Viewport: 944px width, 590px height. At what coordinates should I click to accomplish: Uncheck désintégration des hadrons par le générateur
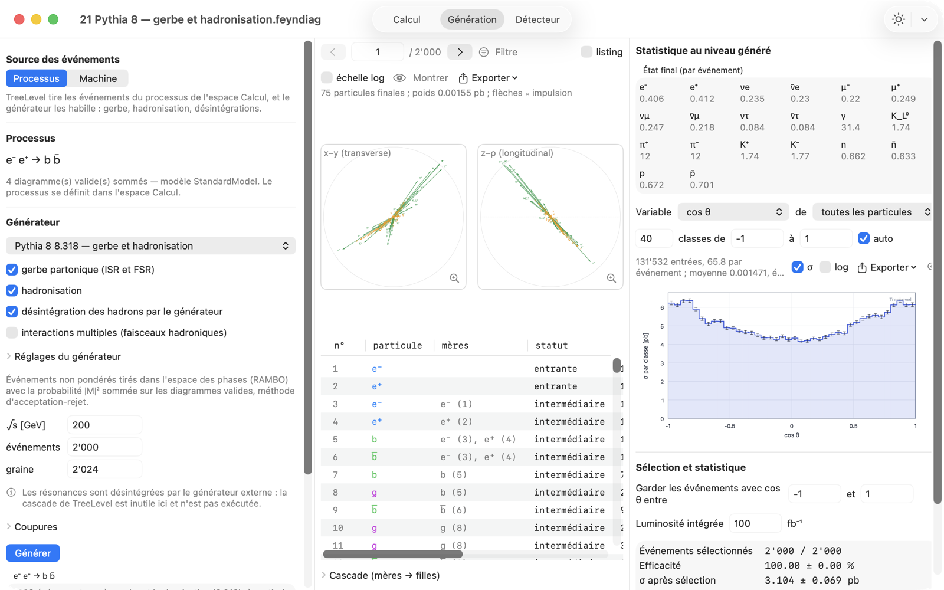pos(12,312)
